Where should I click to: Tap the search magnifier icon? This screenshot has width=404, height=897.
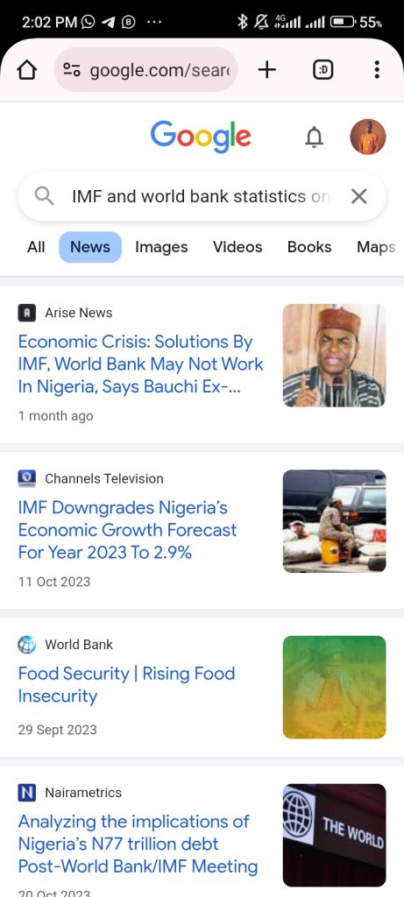tap(44, 196)
